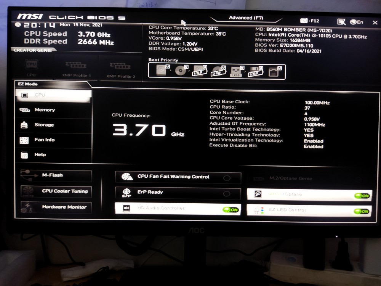381x286 pixels.
Task: Click the Fan Info fan icon
Action: (24, 140)
